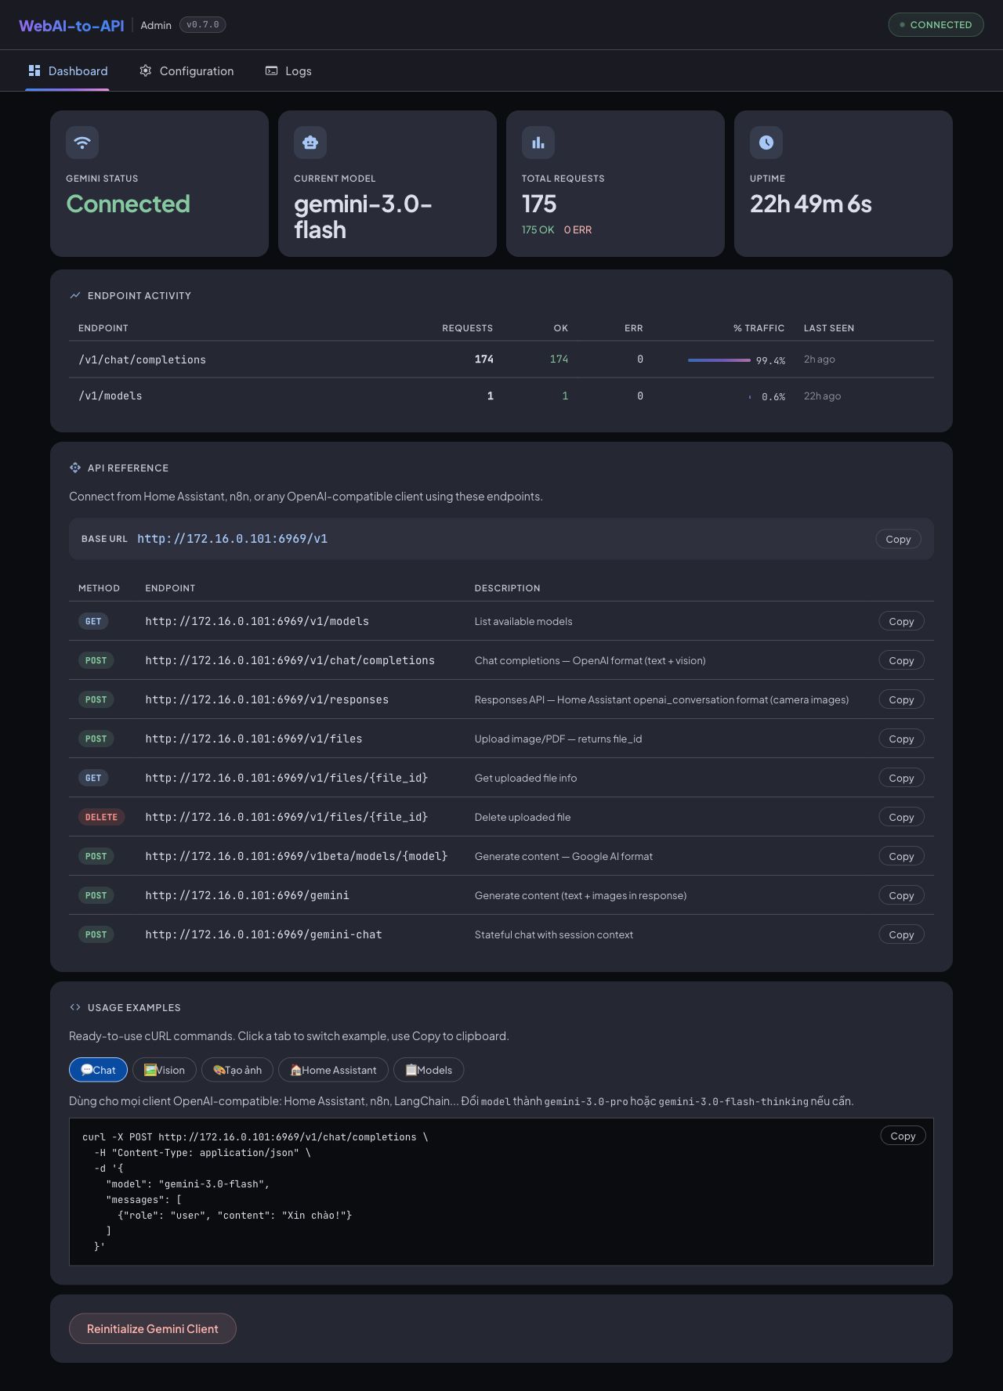1003x1391 pixels.
Task: Click the 0.6% traffic bar for /v1/models
Action: tap(750, 397)
